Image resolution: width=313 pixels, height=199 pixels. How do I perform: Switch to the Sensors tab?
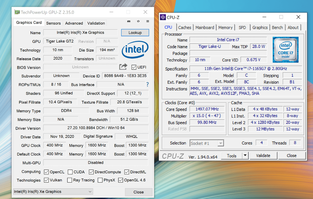[x=53, y=23]
